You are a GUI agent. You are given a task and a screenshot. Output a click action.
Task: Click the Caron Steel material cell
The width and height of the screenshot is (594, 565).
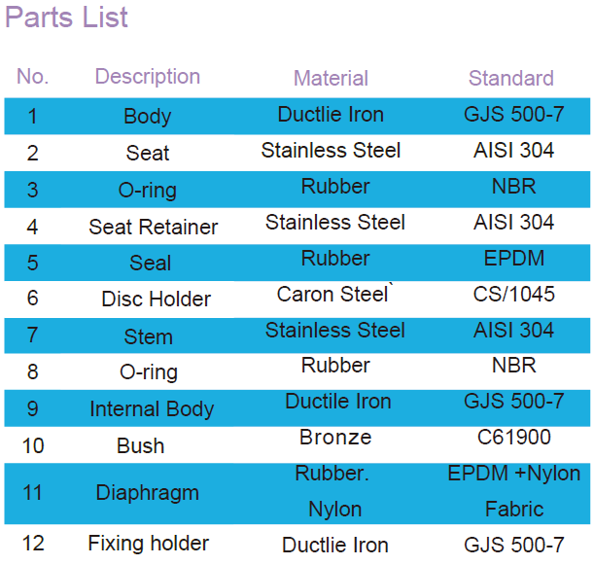(x=333, y=294)
